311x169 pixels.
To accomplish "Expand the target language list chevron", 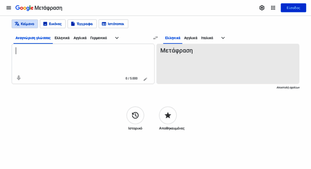I will tap(223, 38).
